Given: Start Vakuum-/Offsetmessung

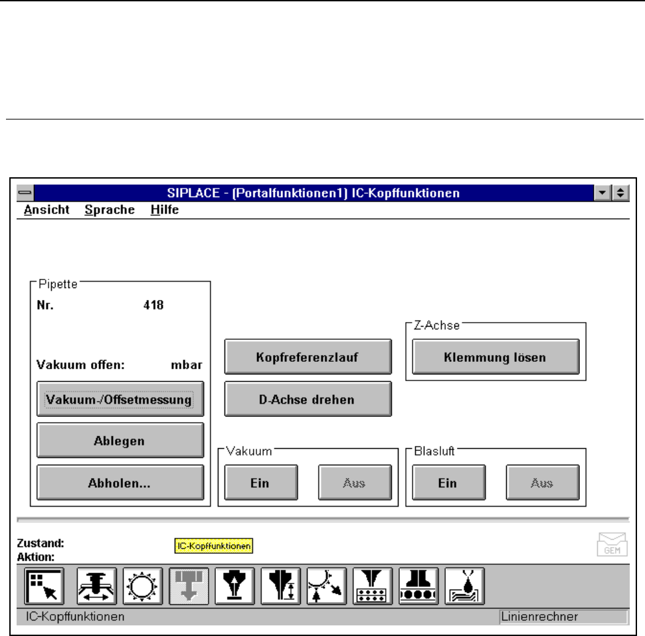Looking at the screenshot, I should click(x=120, y=399).
